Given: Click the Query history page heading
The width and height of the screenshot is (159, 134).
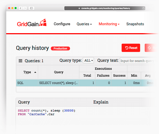Looking at the screenshot, I should point(33,48).
